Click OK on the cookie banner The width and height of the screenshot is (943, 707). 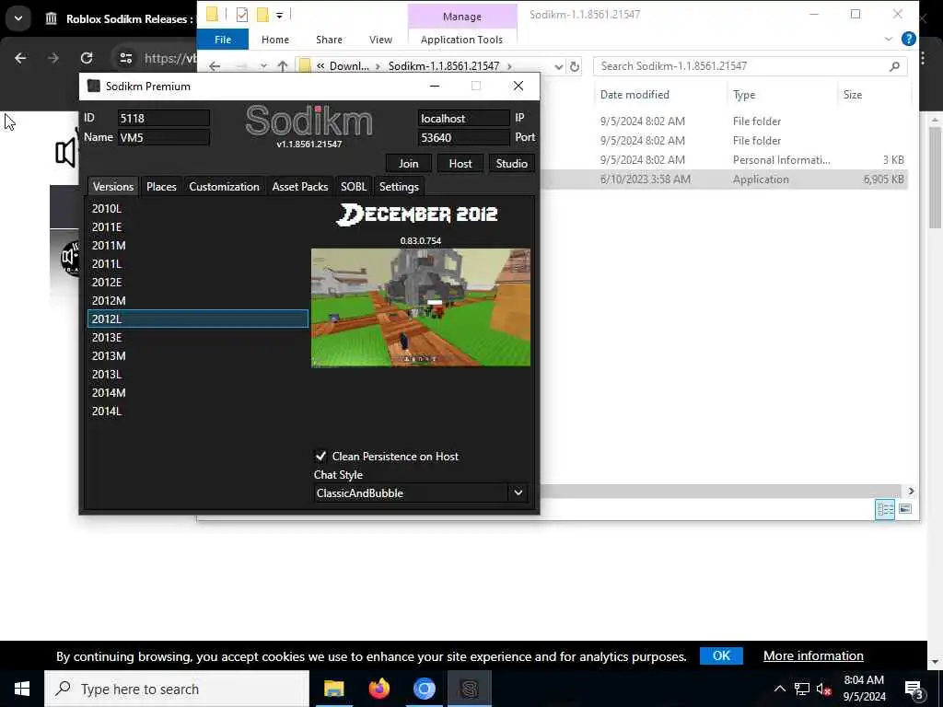(721, 655)
